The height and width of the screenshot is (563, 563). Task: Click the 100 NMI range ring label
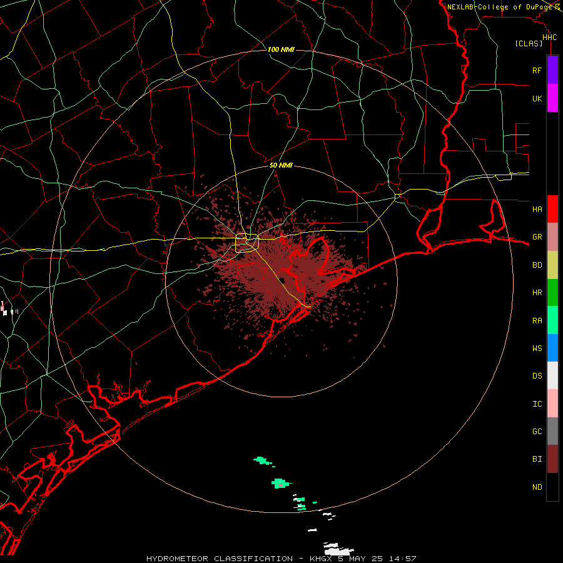(x=281, y=49)
